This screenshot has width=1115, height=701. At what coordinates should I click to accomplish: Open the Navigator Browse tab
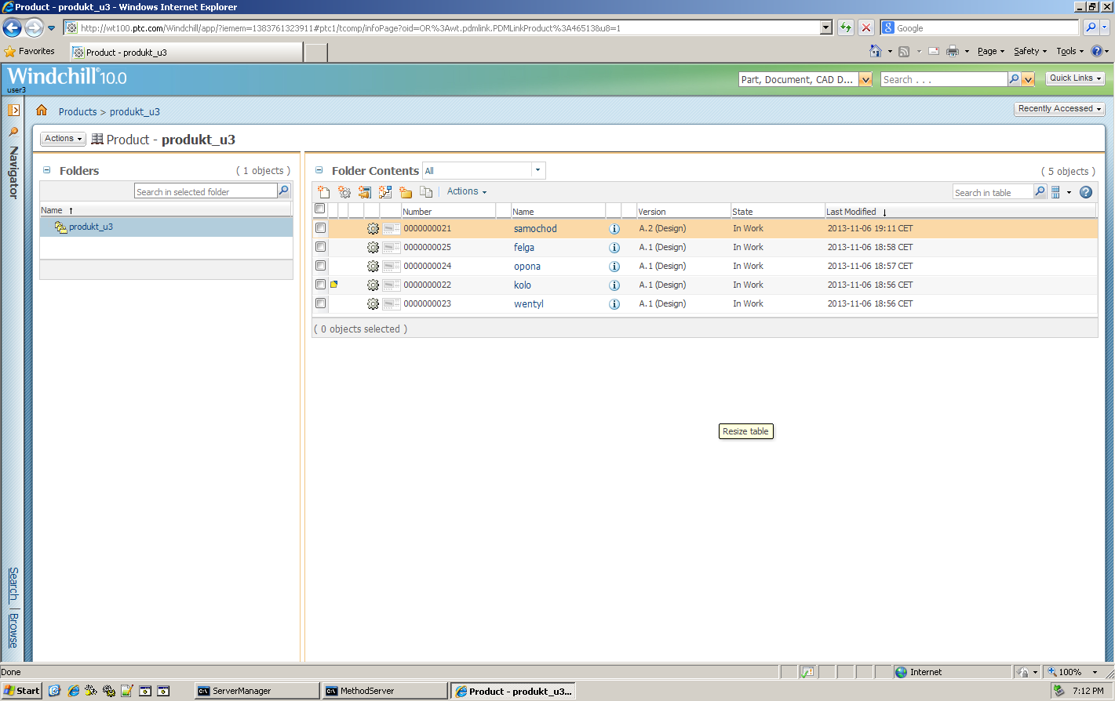13,630
